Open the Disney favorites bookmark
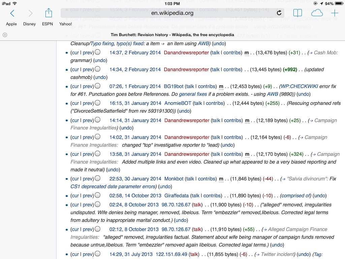This screenshot has height=259, width=345. coord(30,24)
